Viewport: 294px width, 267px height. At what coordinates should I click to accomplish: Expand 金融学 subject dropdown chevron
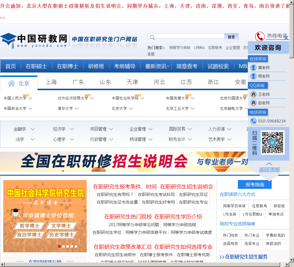32,129
